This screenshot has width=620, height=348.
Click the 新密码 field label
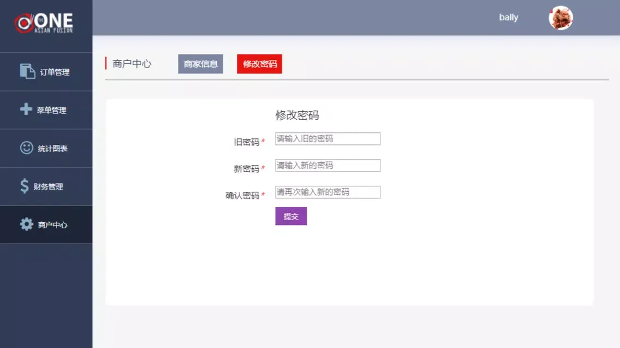point(246,169)
